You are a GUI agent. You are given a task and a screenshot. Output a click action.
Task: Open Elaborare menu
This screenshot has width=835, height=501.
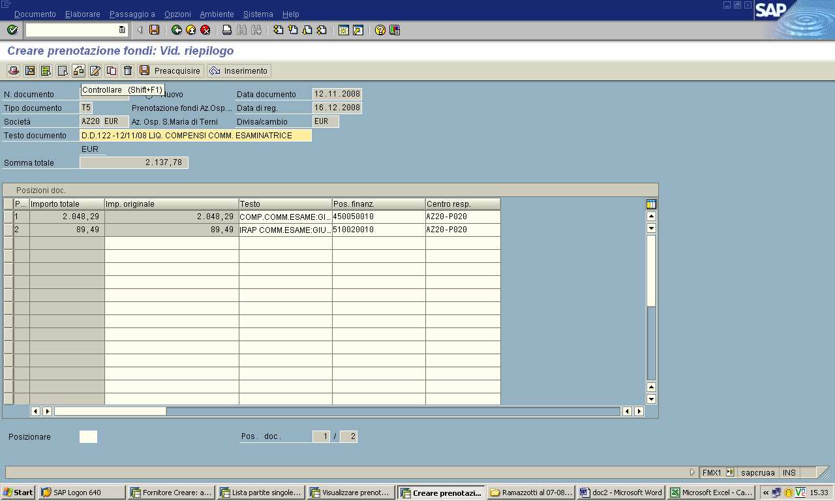pyautogui.click(x=83, y=14)
